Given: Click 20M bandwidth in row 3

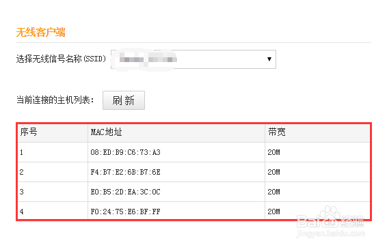Looking at the screenshot, I should 273,192.
